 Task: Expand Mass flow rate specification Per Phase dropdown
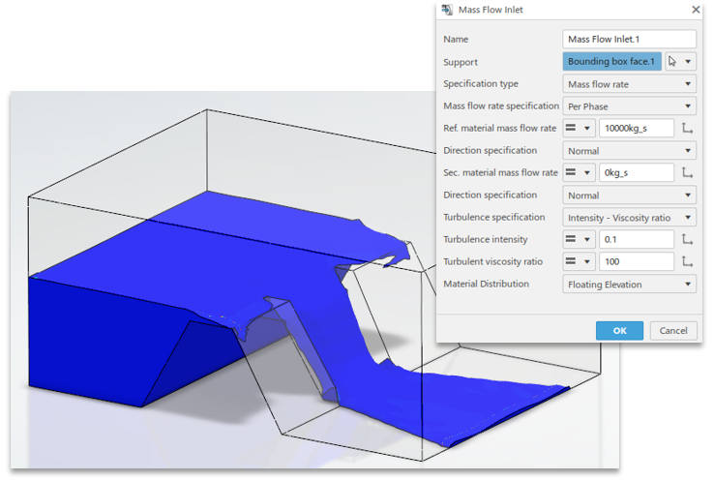629,105
